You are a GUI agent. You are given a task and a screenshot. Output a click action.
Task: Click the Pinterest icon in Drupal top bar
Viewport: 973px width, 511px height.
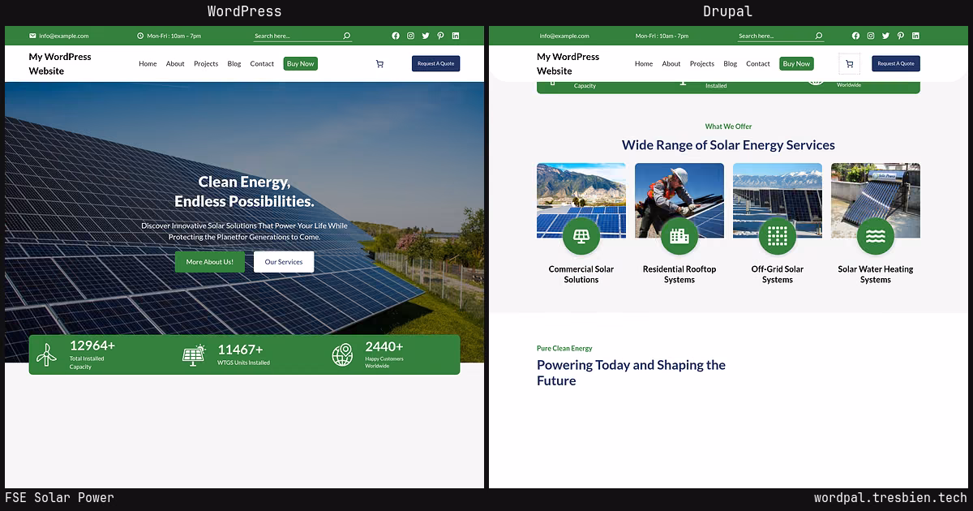[x=900, y=36]
